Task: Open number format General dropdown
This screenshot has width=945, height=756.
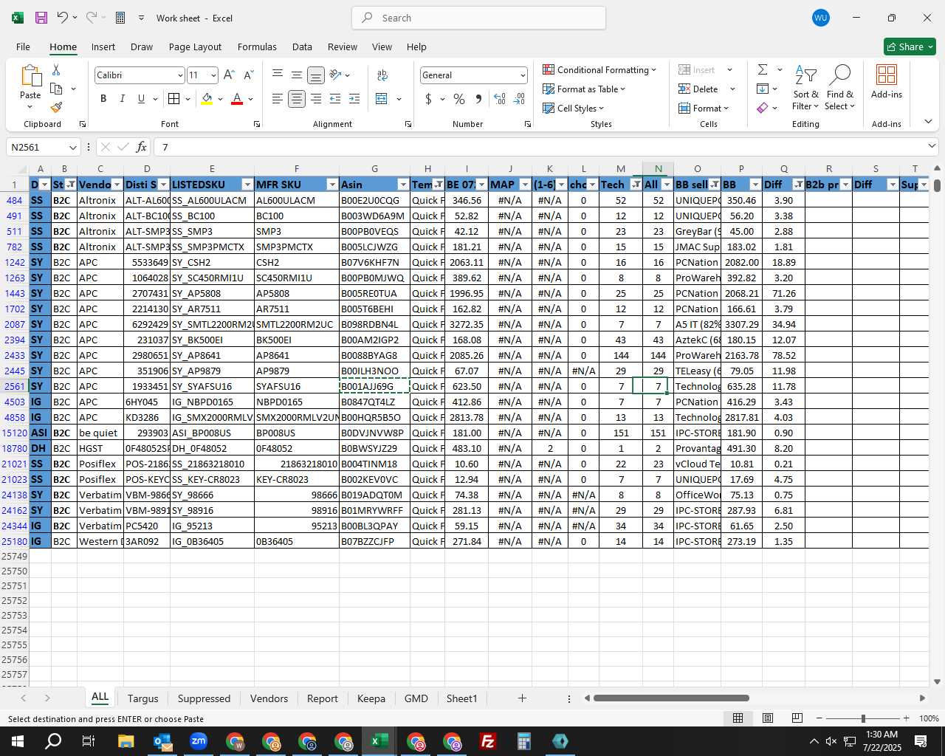Action: point(523,75)
